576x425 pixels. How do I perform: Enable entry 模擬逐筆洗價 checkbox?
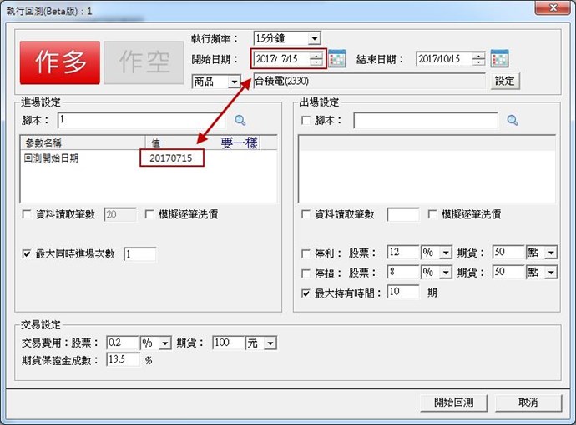[x=149, y=214]
